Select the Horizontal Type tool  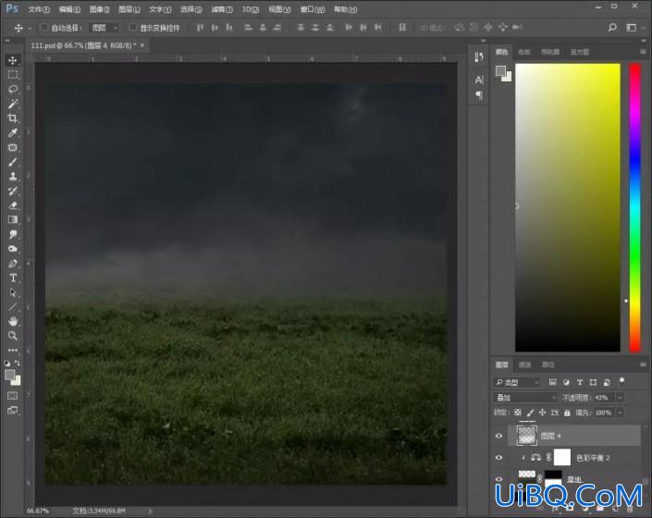[13, 278]
